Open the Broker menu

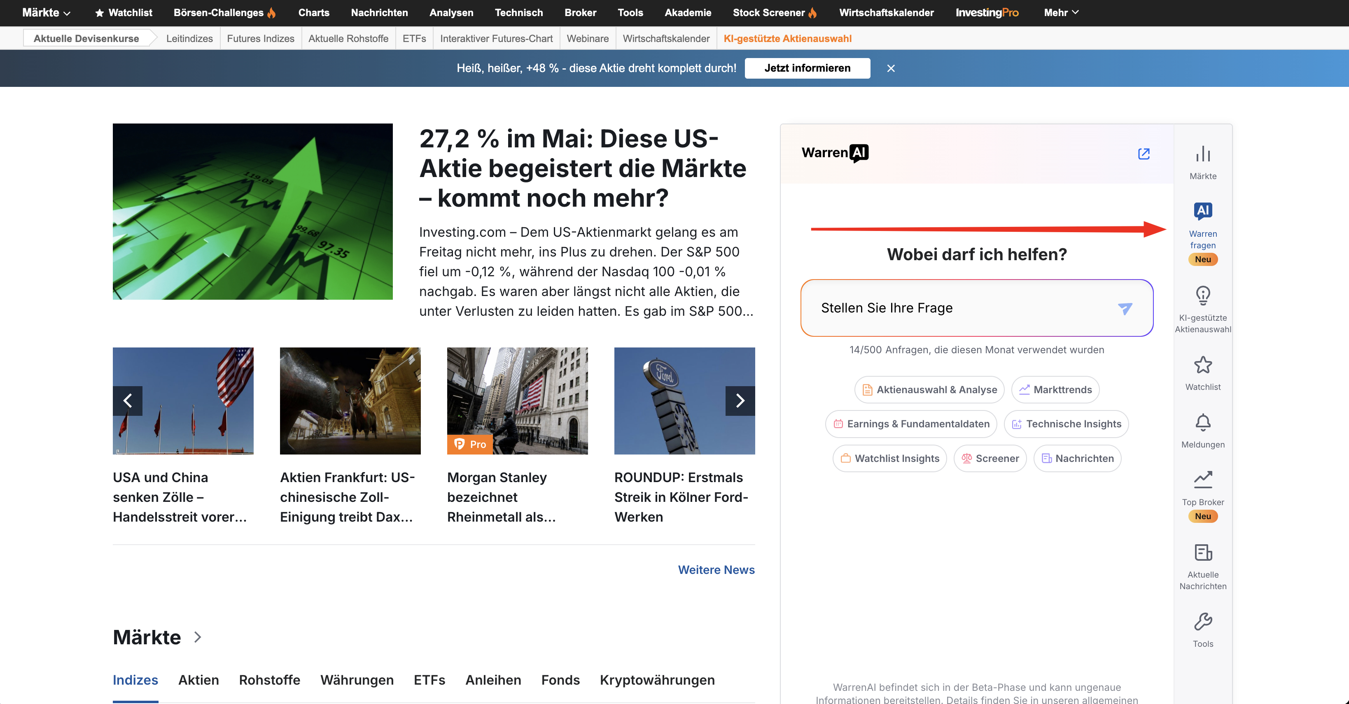[580, 13]
